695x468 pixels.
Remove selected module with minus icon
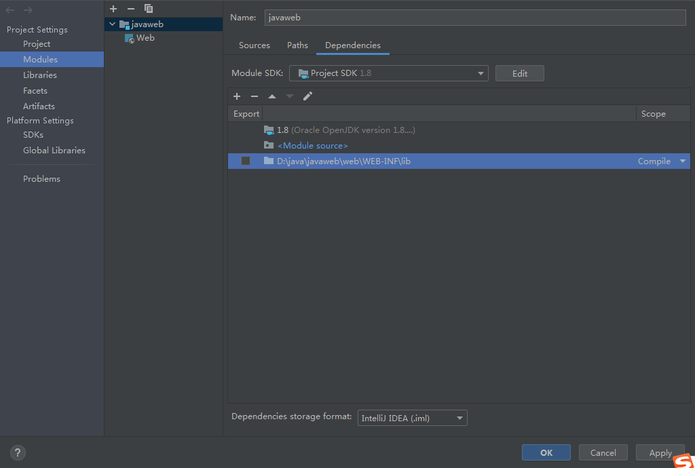click(131, 9)
